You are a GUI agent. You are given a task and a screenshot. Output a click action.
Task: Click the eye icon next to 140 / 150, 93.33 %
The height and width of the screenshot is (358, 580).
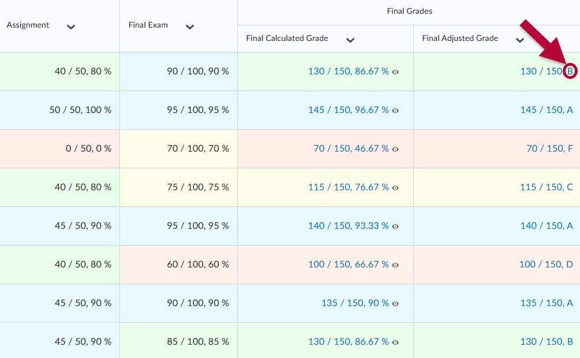(x=395, y=225)
